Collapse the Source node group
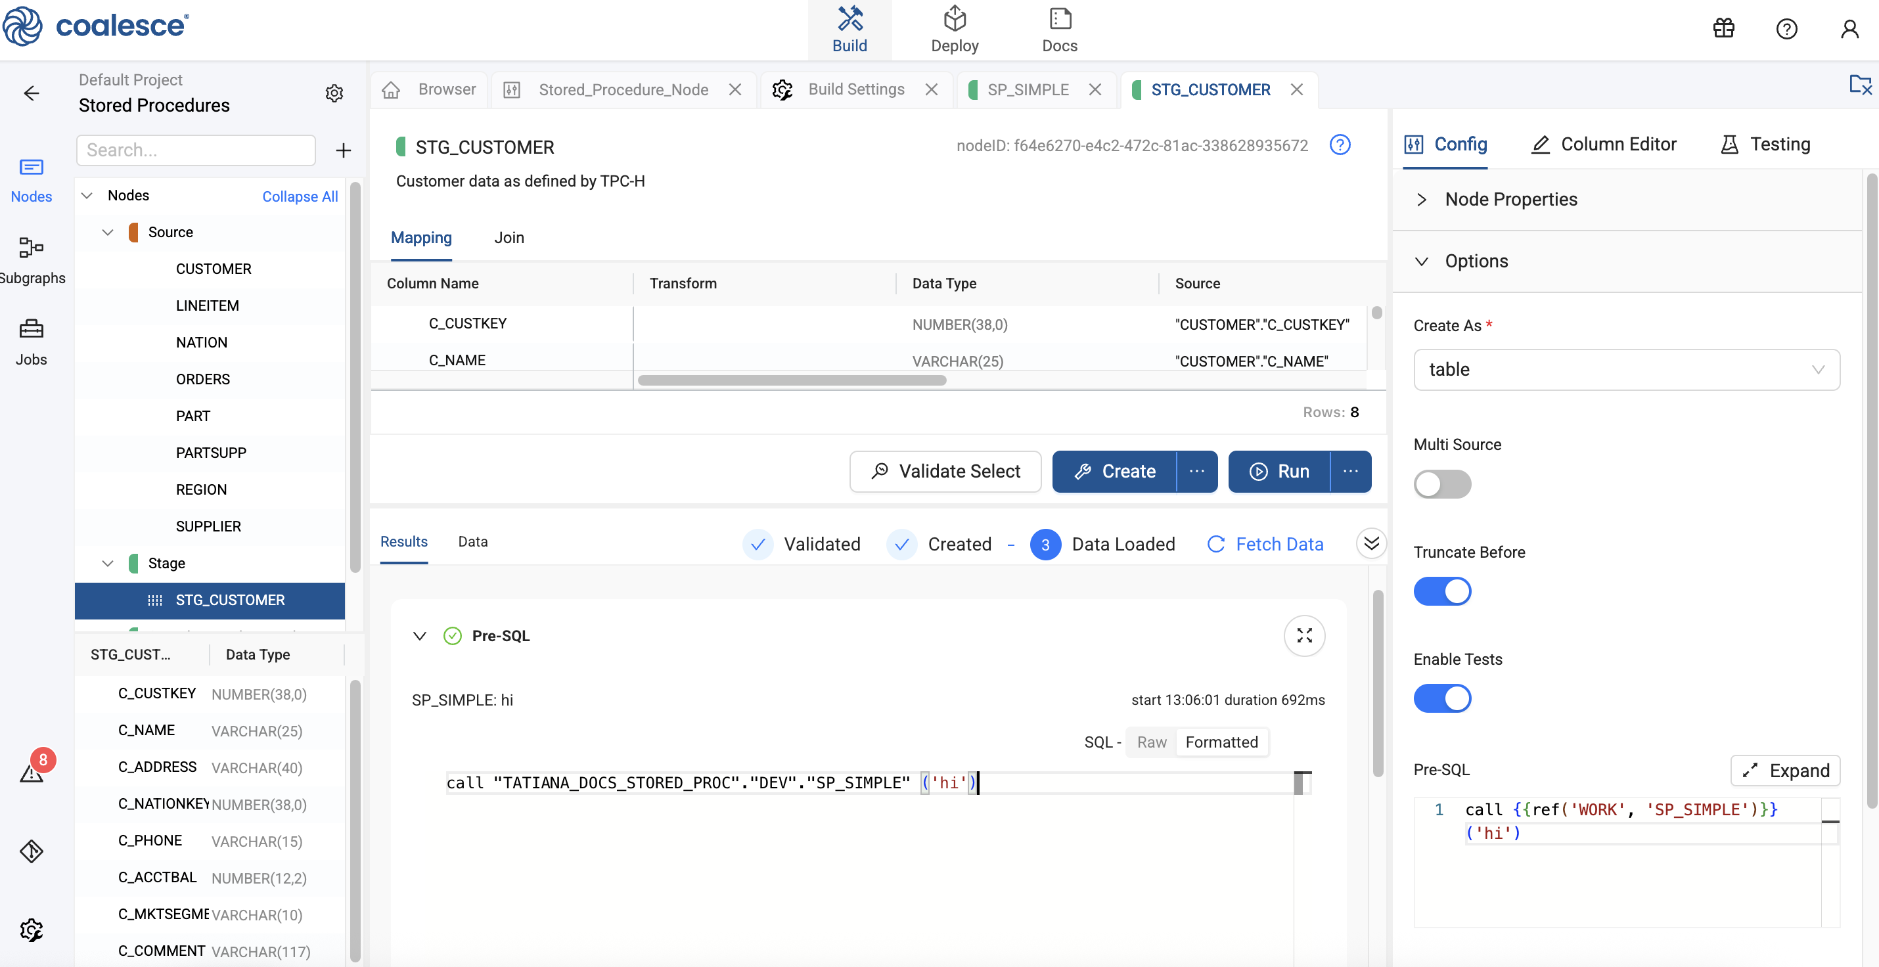1879x967 pixels. pos(108,233)
